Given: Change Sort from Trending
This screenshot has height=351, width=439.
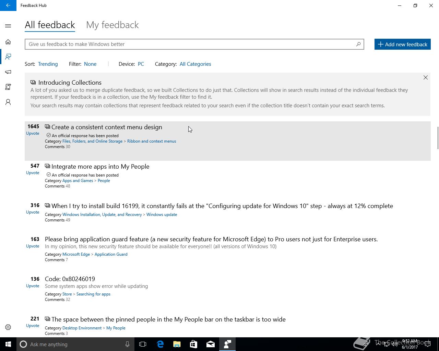Looking at the screenshot, I should coord(48,64).
